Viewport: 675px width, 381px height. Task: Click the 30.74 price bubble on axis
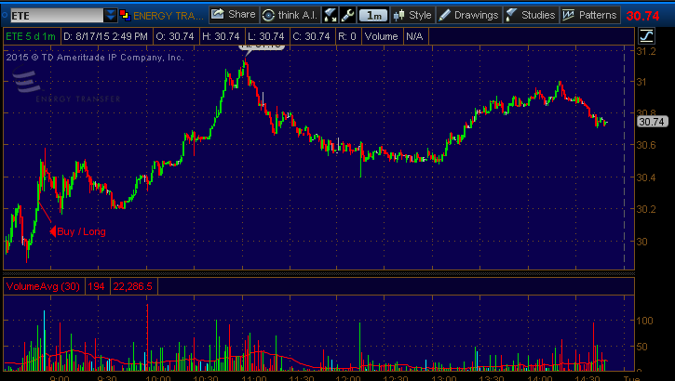pyautogui.click(x=652, y=122)
